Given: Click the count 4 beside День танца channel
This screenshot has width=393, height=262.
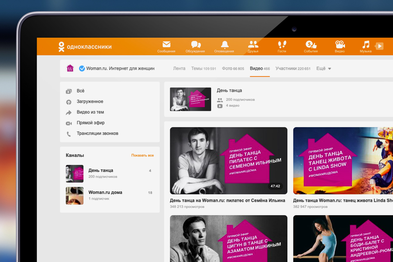Looking at the screenshot, I should coord(150,171).
